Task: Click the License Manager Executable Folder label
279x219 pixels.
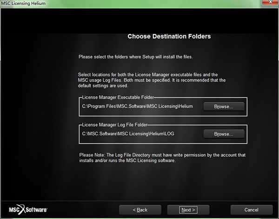Action: [118, 97]
